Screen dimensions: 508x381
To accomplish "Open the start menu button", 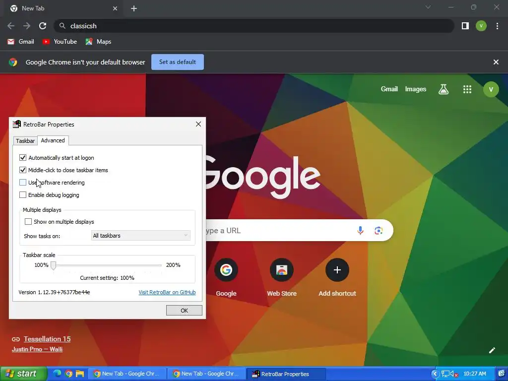I will tap(23, 374).
